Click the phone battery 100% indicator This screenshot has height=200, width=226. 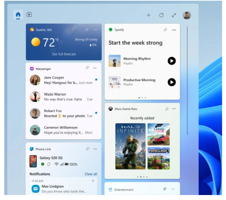click(71, 164)
